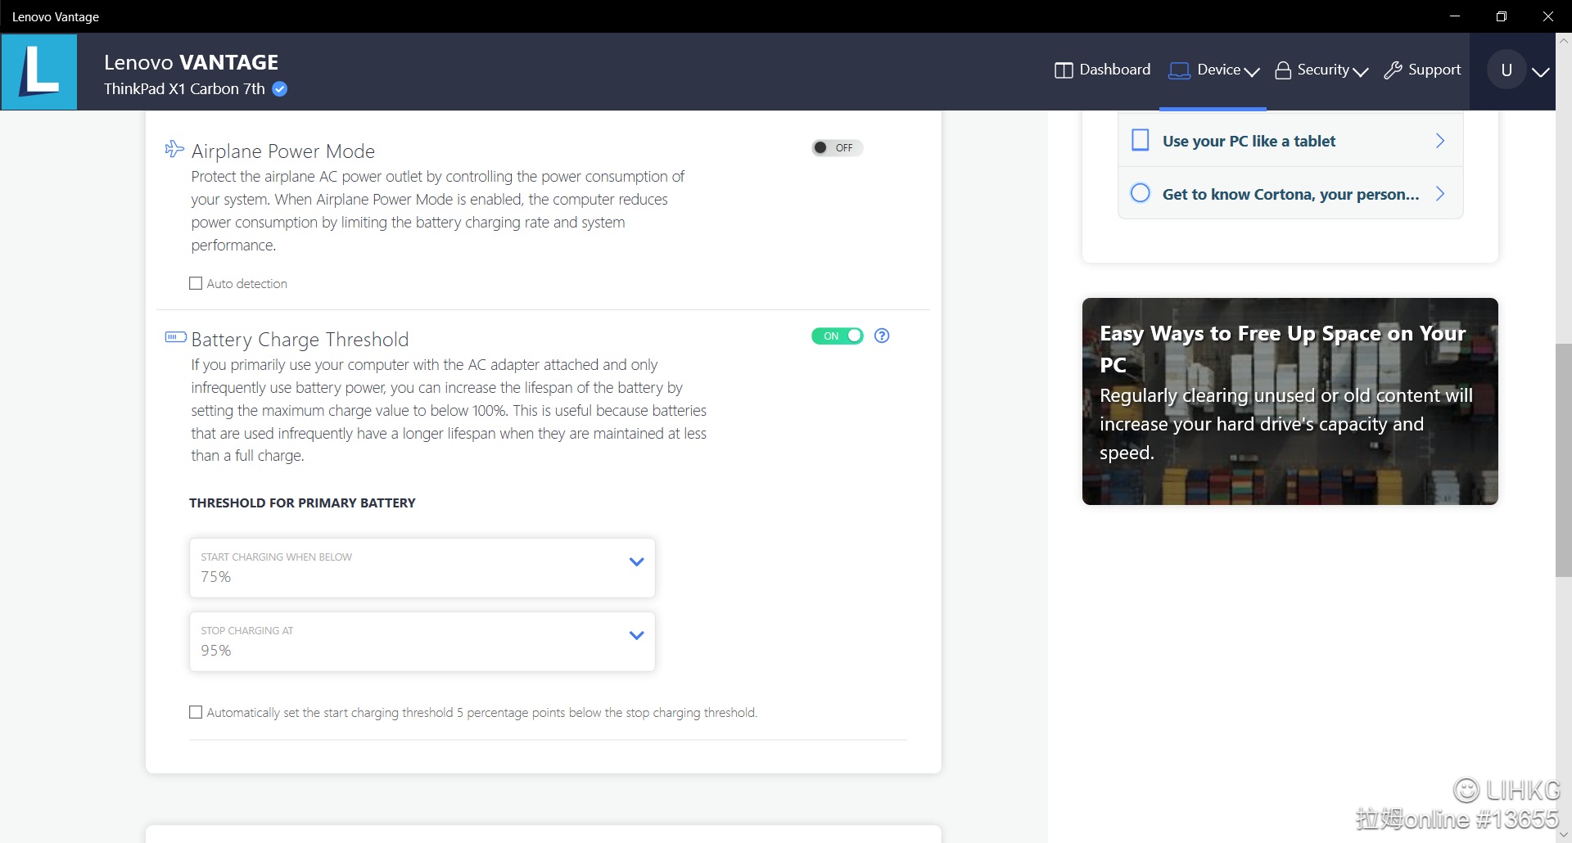Open Battery Charge Threshold help icon
Screen dimensions: 1572x843
click(x=882, y=336)
